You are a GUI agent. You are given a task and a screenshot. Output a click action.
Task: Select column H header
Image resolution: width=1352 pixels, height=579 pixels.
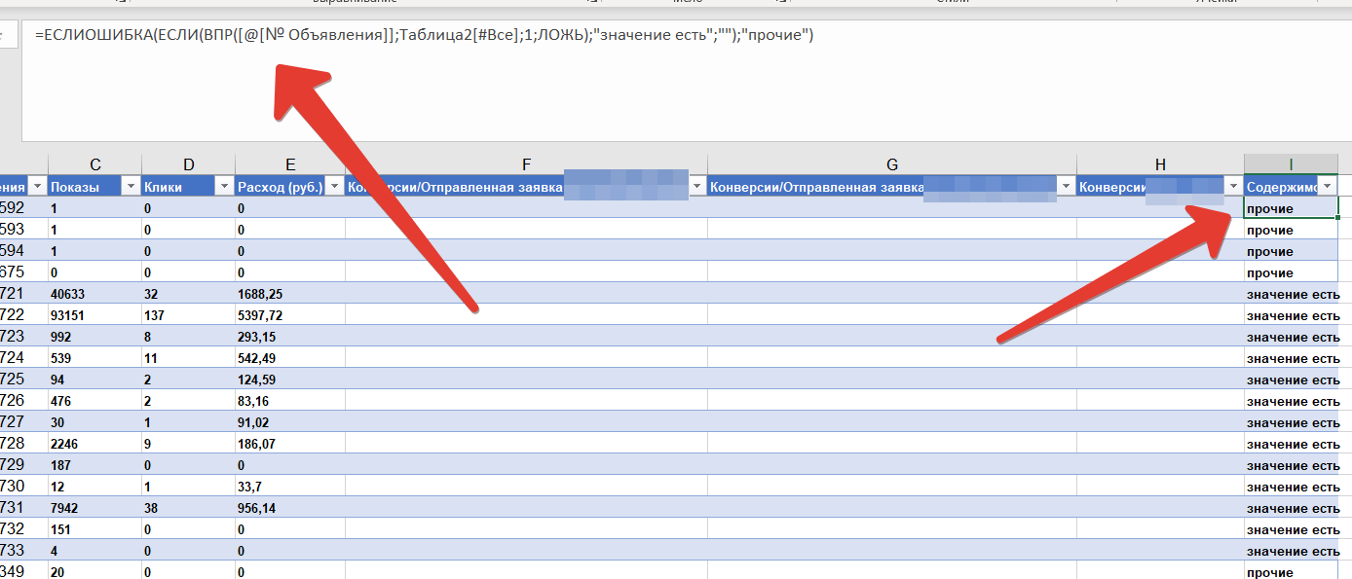coord(1160,164)
